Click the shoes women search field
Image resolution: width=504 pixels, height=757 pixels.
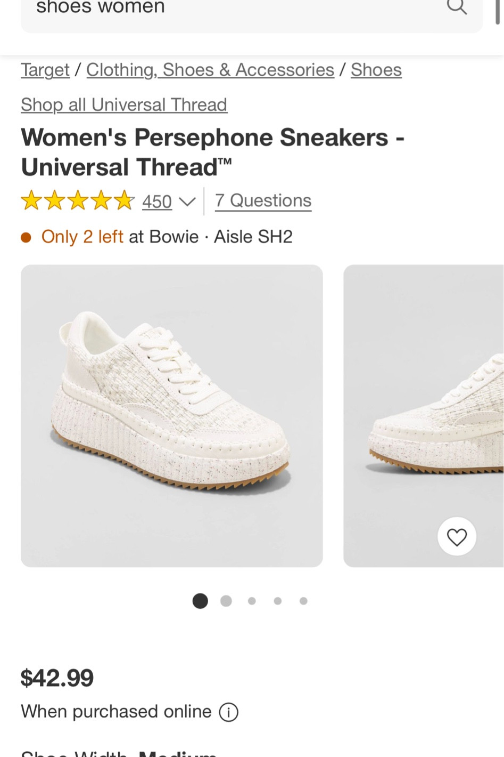coord(213,8)
